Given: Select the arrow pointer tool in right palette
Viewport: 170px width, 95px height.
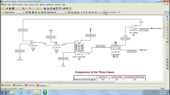Looking at the screenshot, I should [167, 17].
